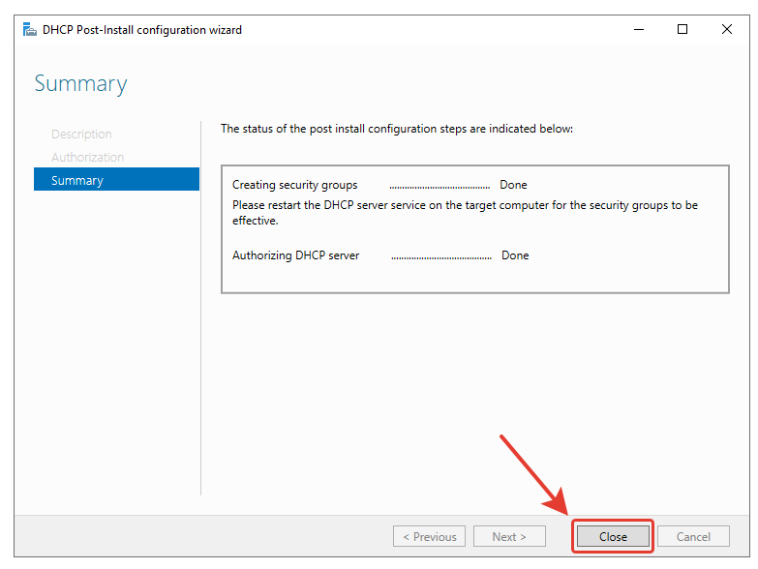Click Done status beside Creating security groups
This screenshot has width=758, height=569.
pos(513,185)
